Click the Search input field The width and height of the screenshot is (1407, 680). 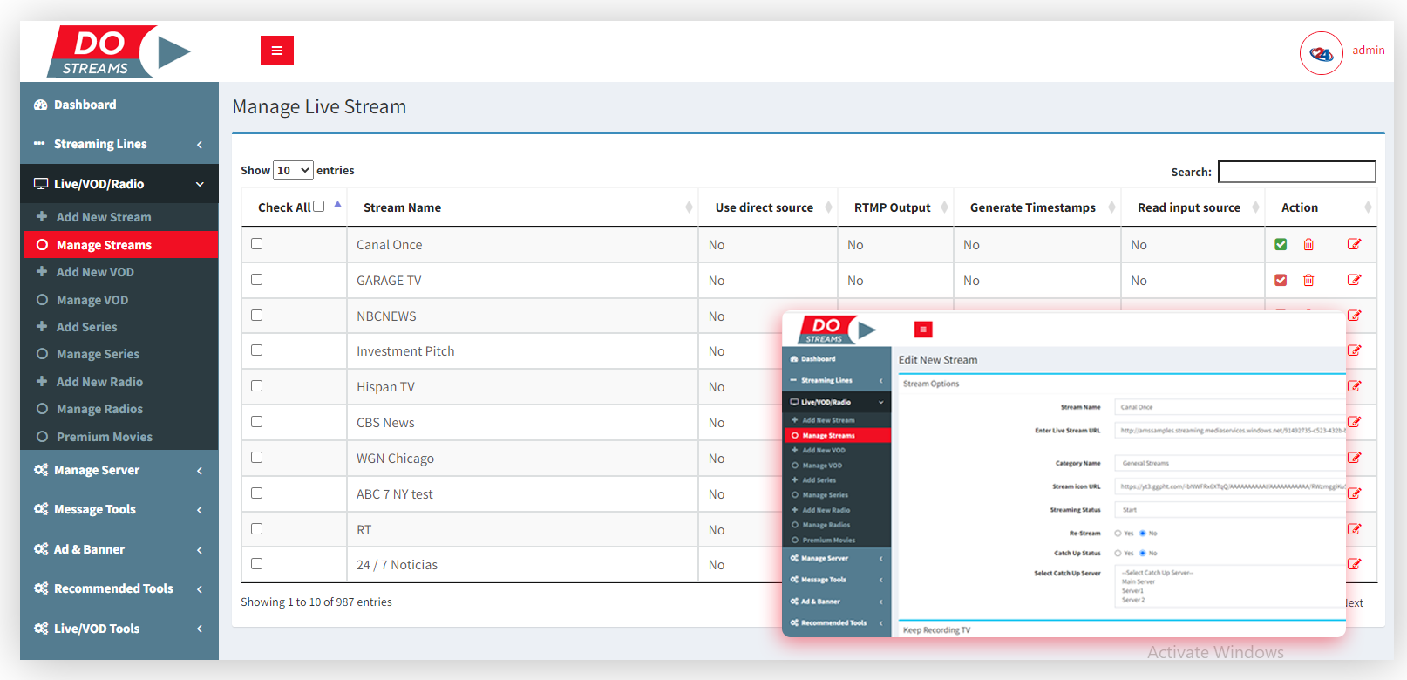tap(1296, 172)
